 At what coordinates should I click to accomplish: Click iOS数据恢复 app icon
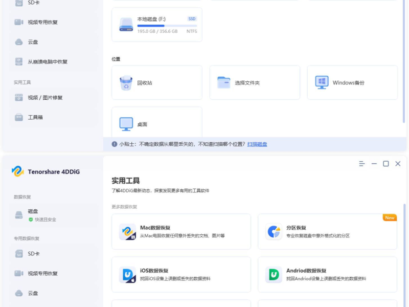click(127, 275)
